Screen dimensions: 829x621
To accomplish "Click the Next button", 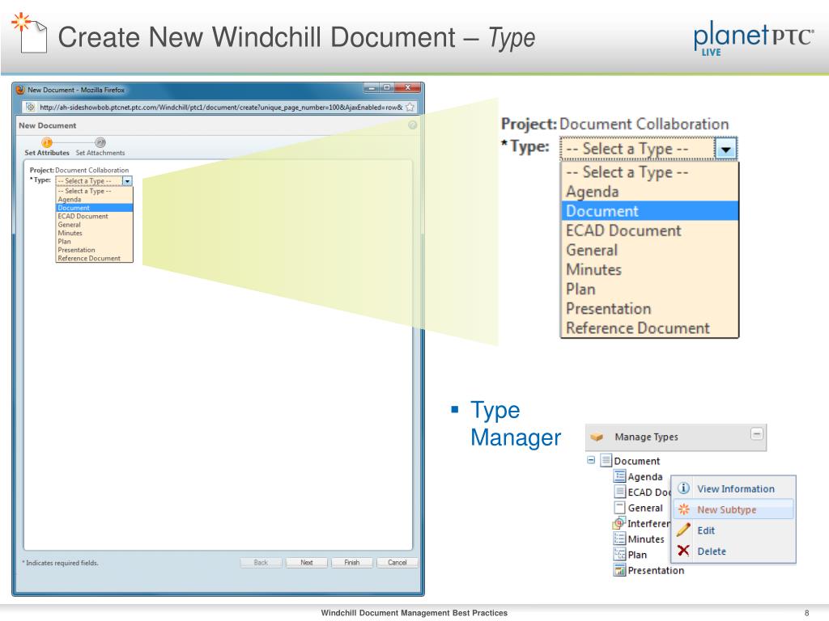I will pos(307,563).
